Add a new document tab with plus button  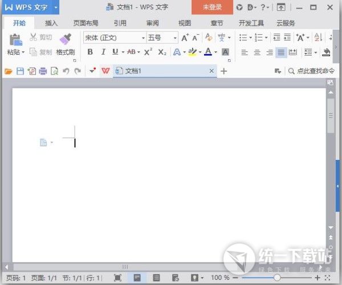click(x=223, y=71)
